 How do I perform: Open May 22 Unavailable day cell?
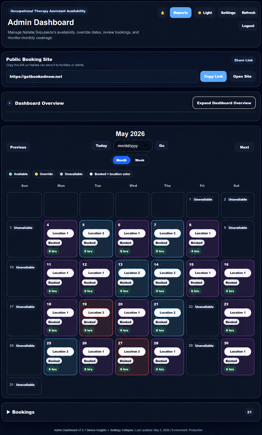203,318
